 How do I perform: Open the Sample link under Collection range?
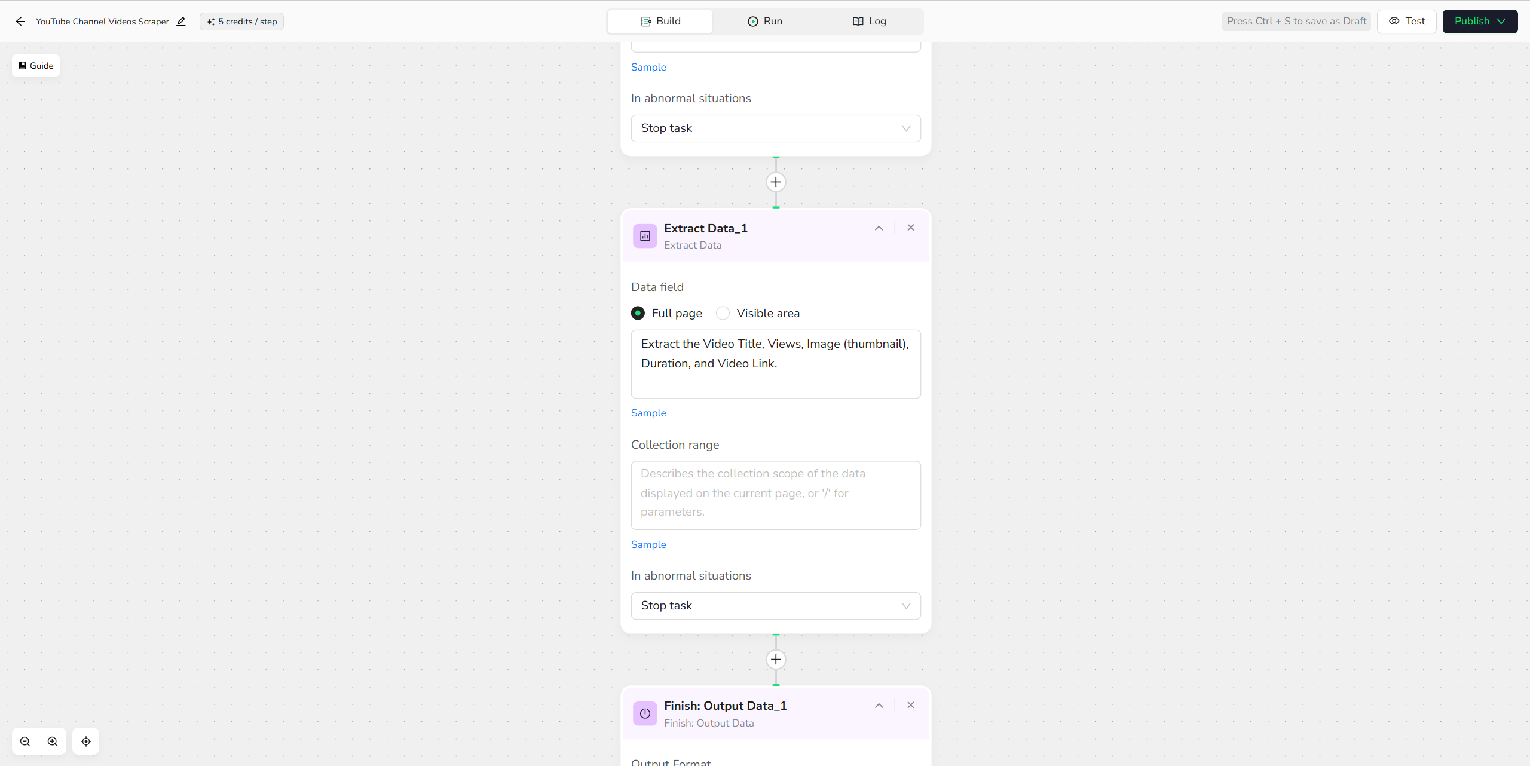click(x=648, y=544)
